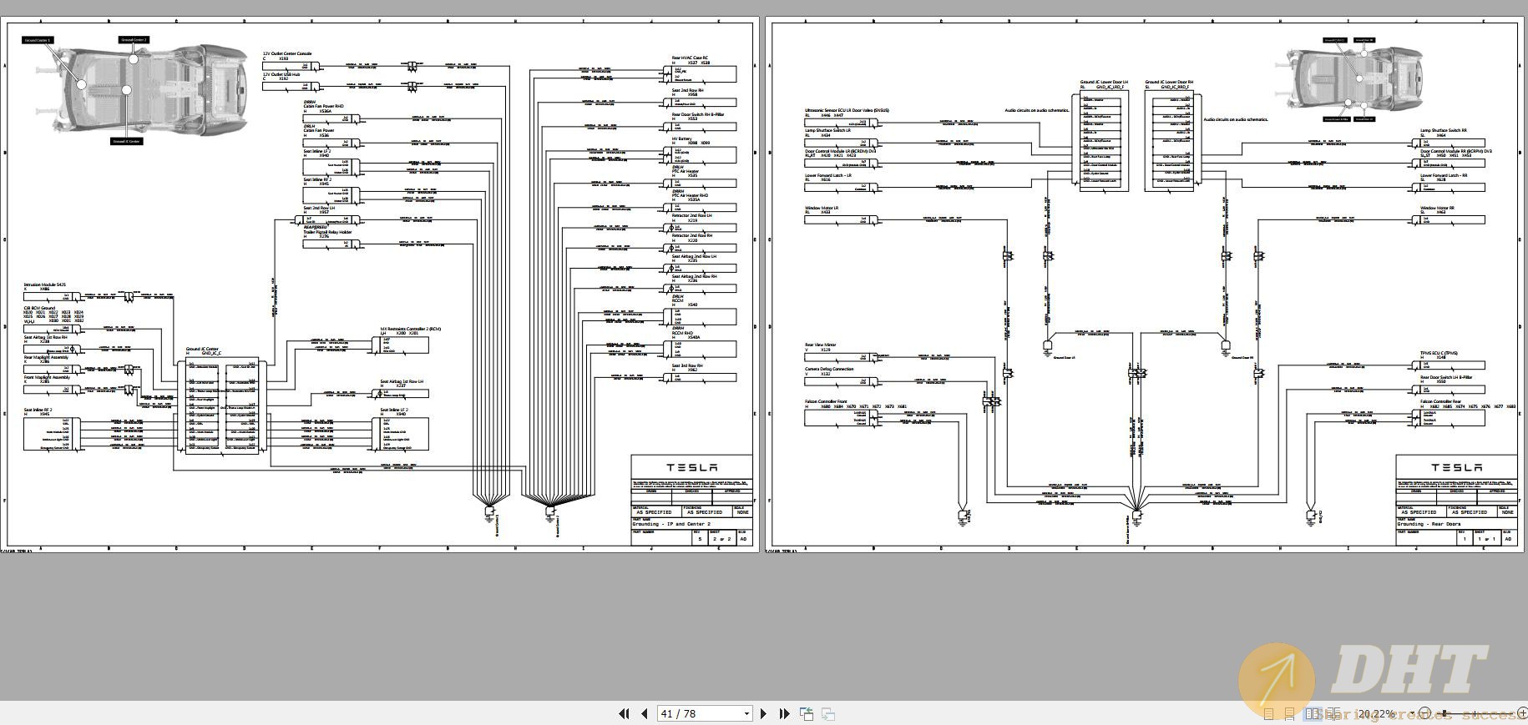Click the Seat Airbag 1st Row LH label
1528x725 pixels.
click(402, 381)
